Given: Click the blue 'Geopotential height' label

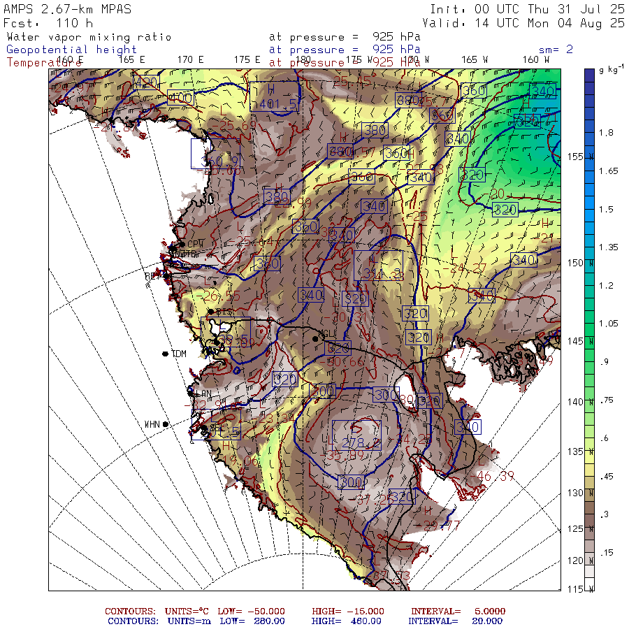Looking at the screenshot, I should click(x=71, y=50).
